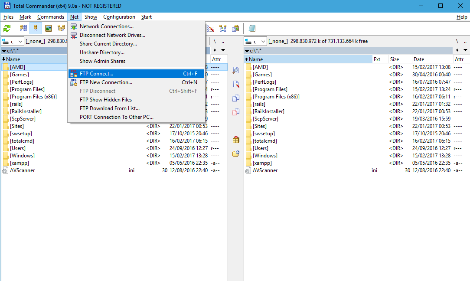Screen dimensions: 470x281
Task: Choose FTP Download From List
Action: click(137, 108)
